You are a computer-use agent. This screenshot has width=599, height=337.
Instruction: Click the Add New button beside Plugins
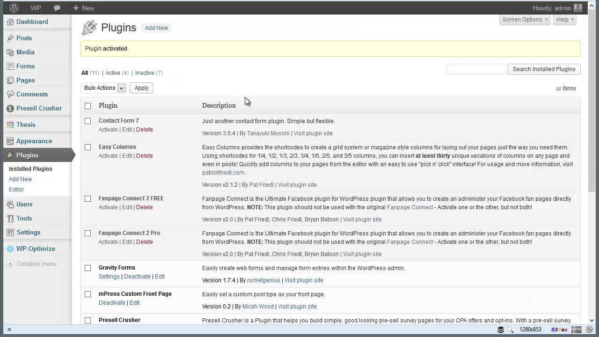click(x=156, y=28)
